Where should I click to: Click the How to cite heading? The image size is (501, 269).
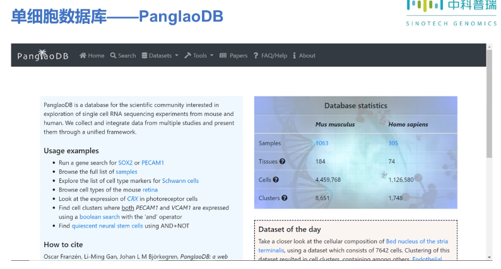tap(63, 244)
